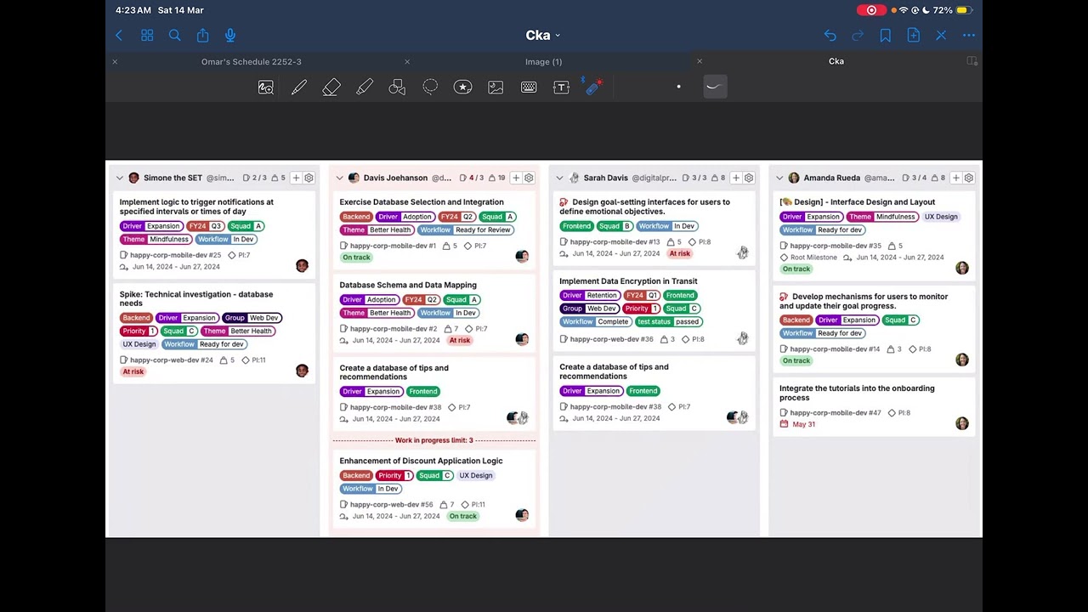Open split view icon beside Cka tab
The width and height of the screenshot is (1088, 612).
pyautogui.click(x=972, y=61)
